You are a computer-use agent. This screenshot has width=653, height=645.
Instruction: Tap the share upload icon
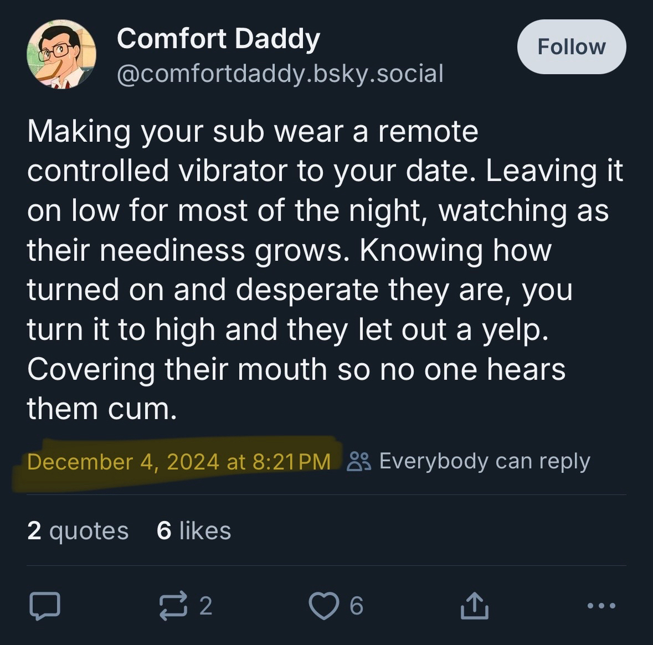[475, 606]
